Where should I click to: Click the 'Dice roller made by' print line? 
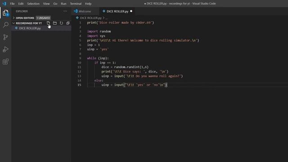tap(121, 22)
